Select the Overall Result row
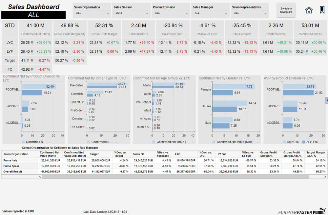Screen dimensions: 328x215 [x=164, y=171]
